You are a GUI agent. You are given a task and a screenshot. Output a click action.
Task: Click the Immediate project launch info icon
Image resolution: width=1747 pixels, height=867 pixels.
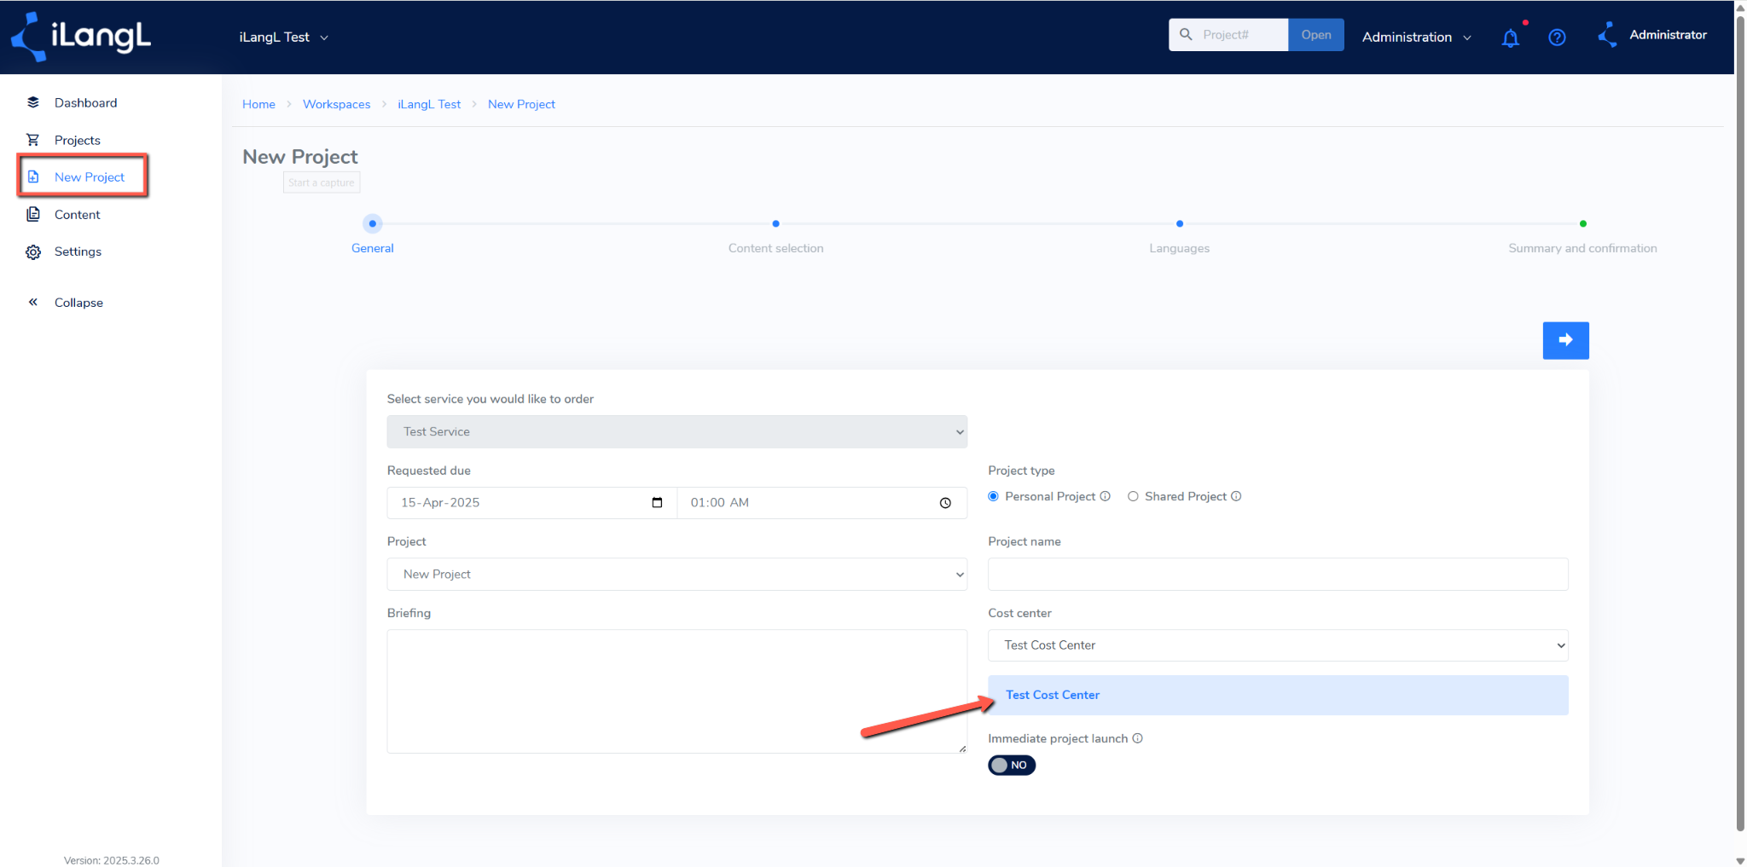point(1137,738)
